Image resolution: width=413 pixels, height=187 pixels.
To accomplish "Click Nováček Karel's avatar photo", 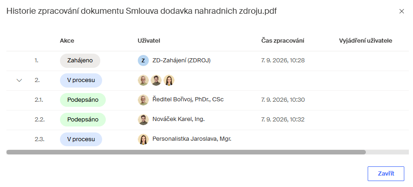I will (143, 120).
